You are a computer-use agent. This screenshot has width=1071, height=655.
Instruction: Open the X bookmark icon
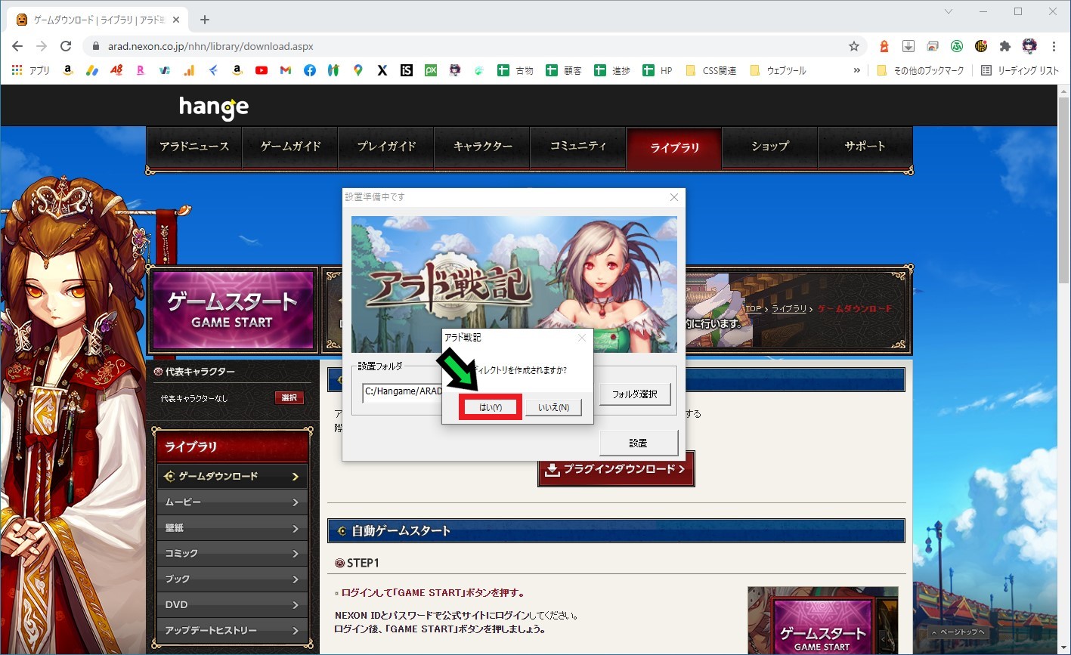pos(382,70)
